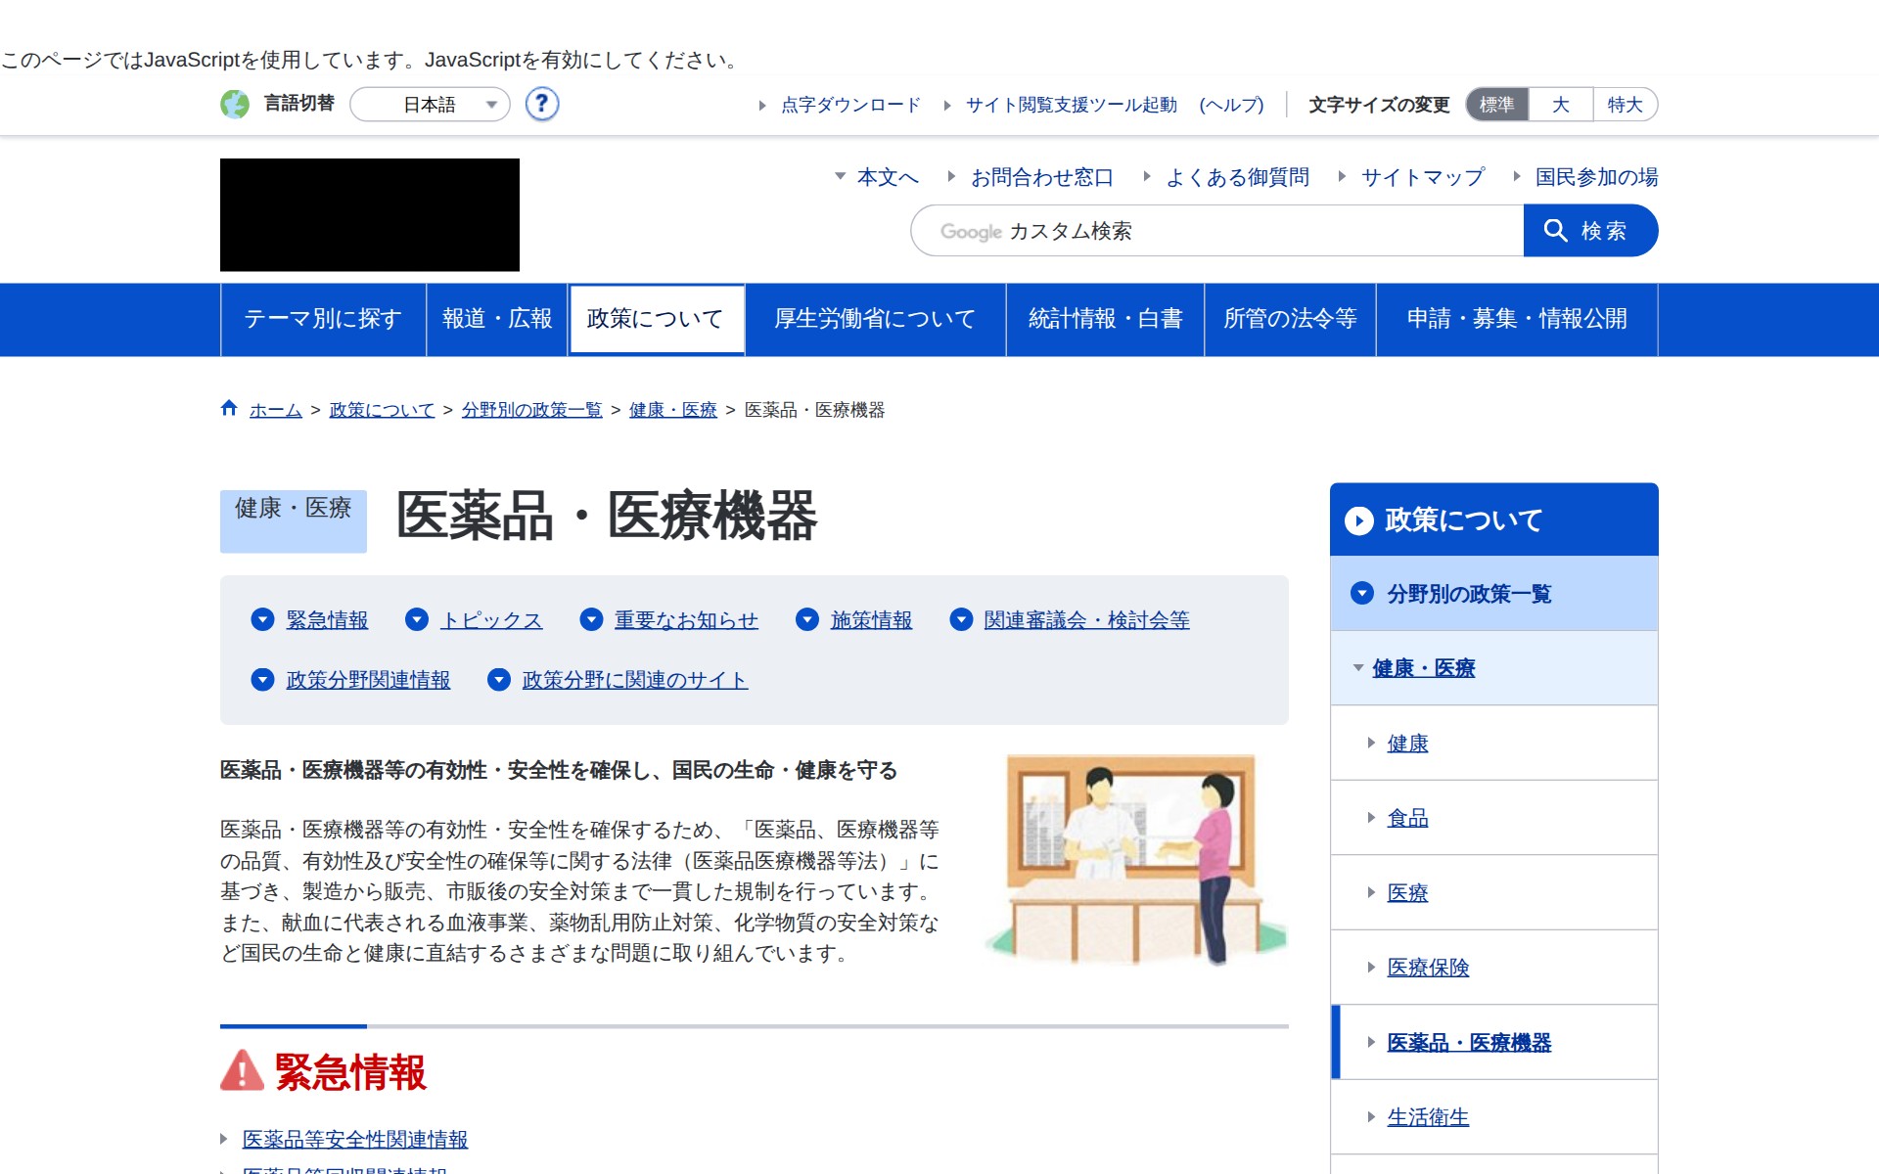
Task: Click the globe language icon
Action: [x=235, y=104]
